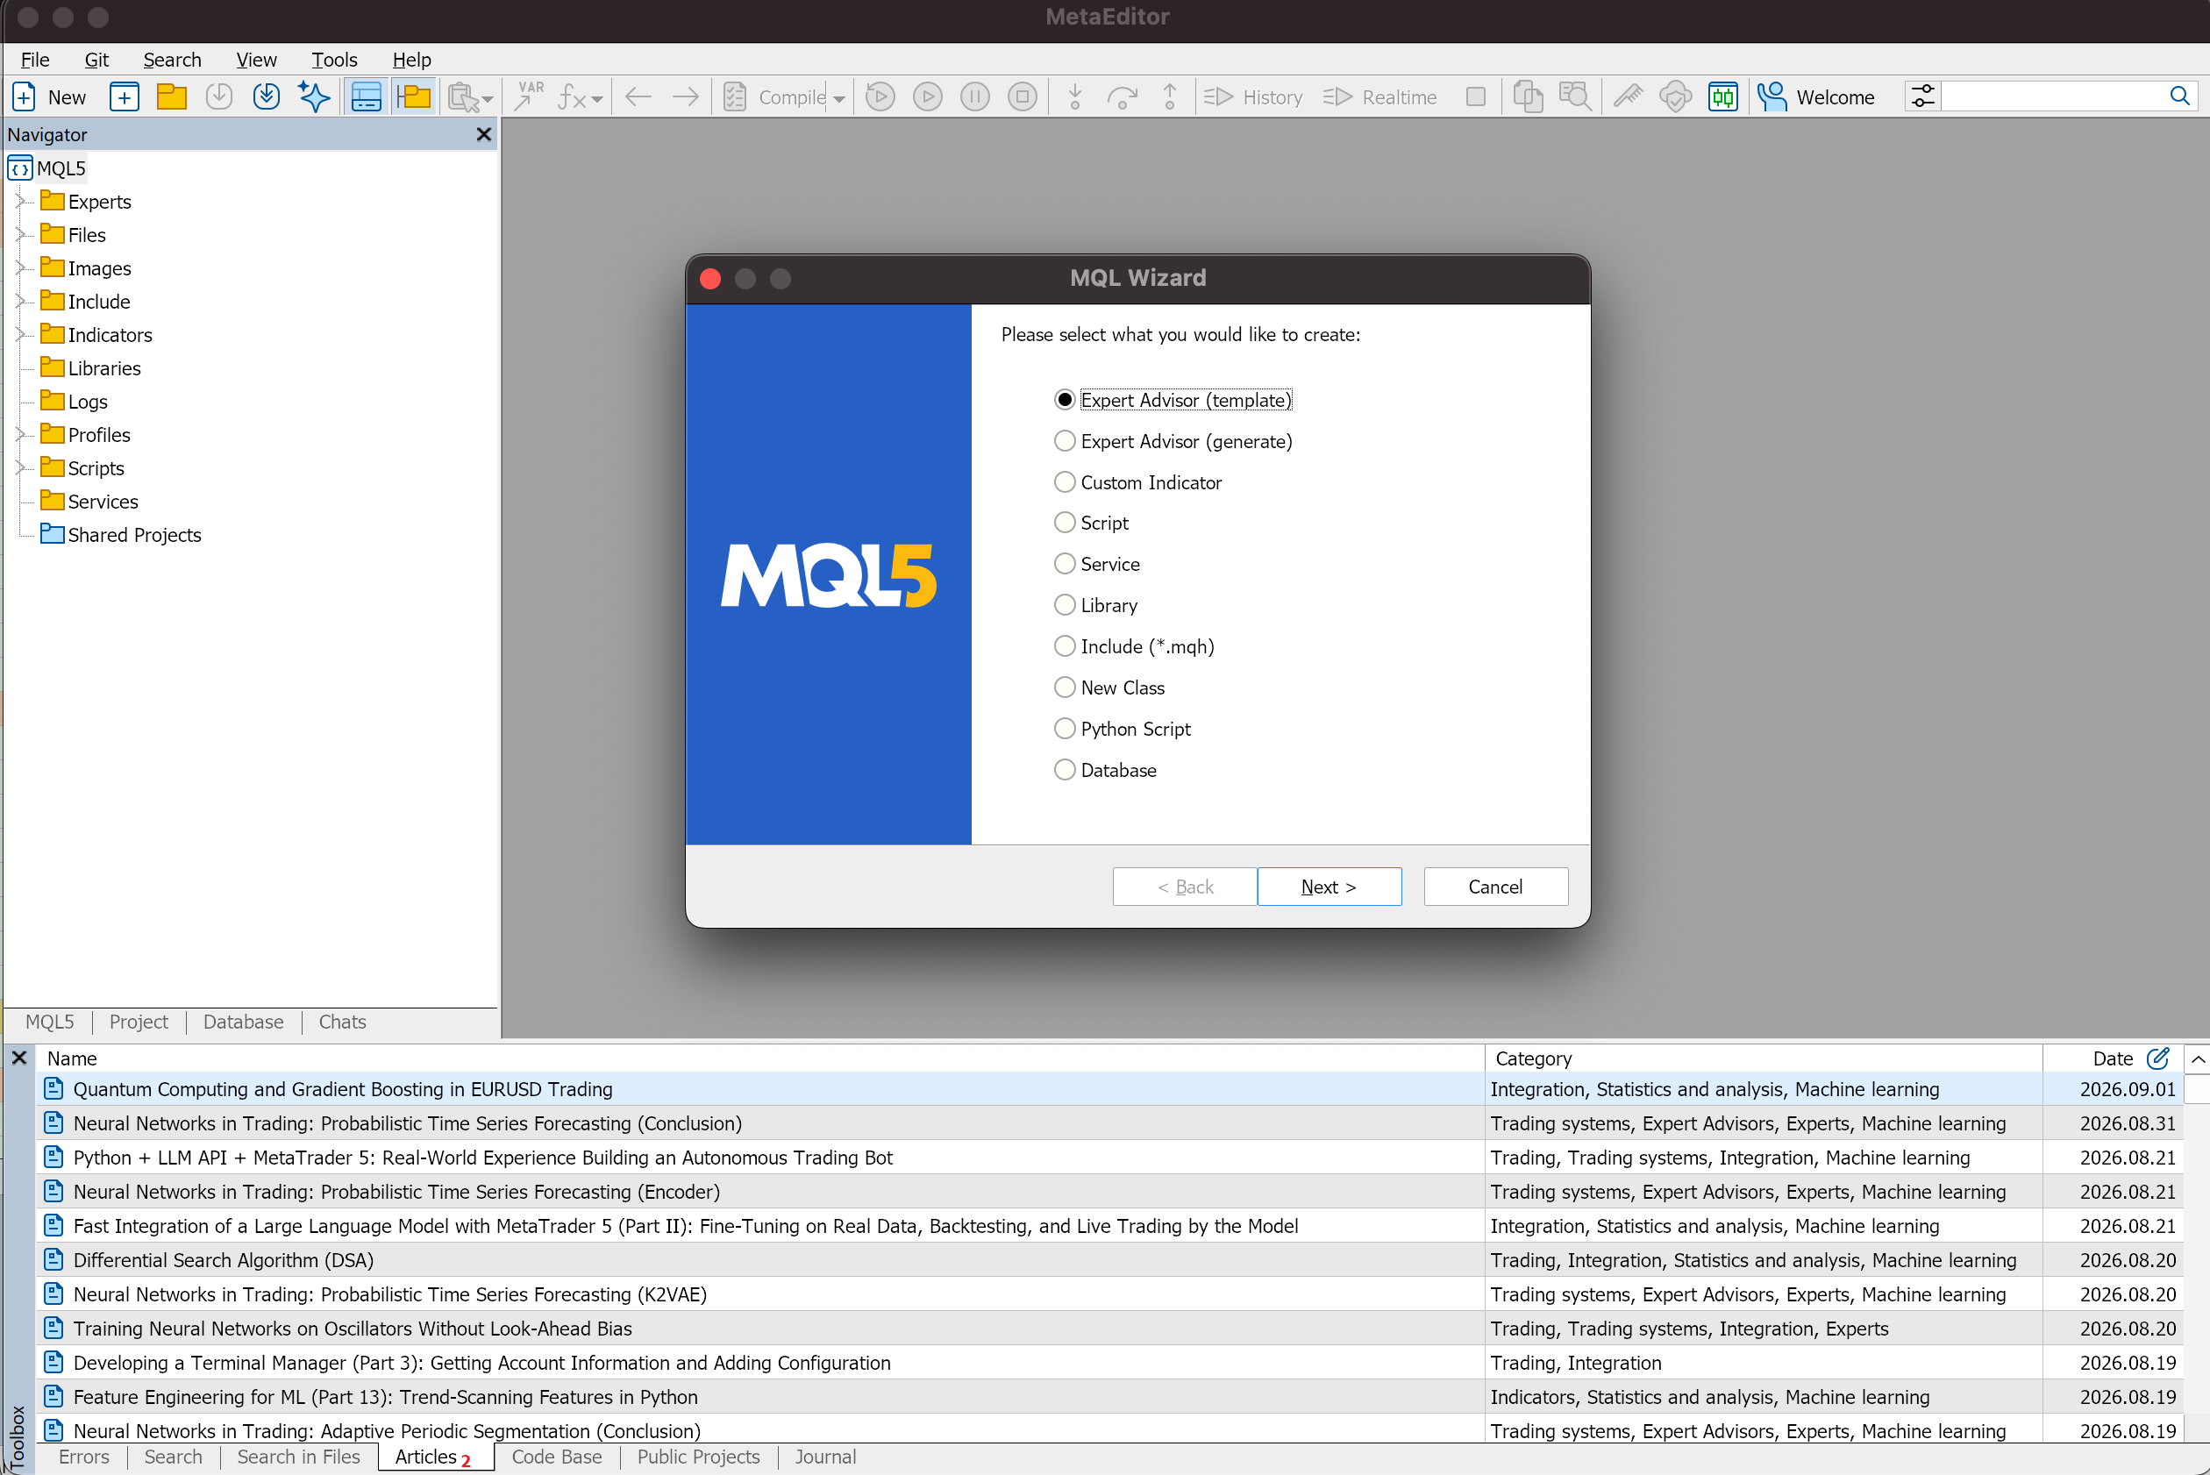Select the Python Script radio option
Screen dimensions: 2210x1475
click(x=1064, y=729)
